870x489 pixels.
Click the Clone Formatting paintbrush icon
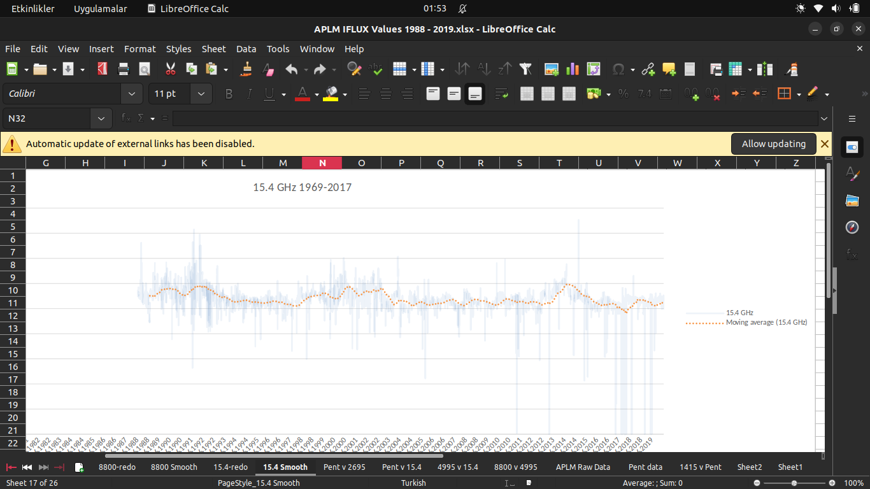pyautogui.click(x=247, y=69)
